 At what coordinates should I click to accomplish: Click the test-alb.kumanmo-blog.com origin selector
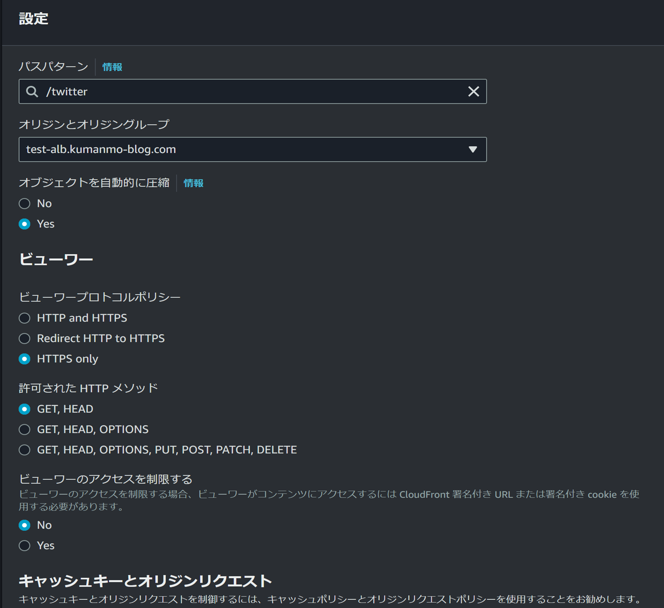tap(231, 149)
